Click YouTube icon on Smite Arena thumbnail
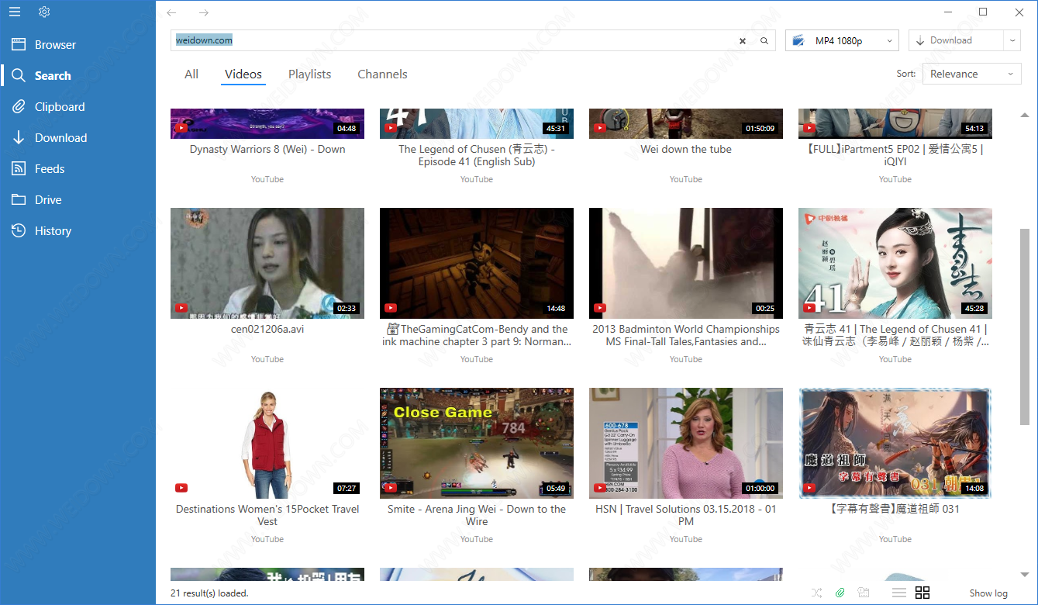 (x=390, y=488)
